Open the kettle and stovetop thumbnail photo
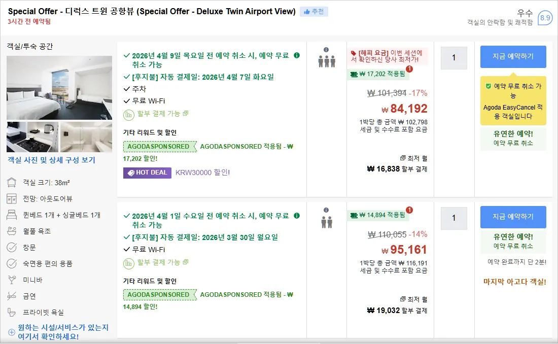Viewport: 558px width, 344px height. [32, 137]
